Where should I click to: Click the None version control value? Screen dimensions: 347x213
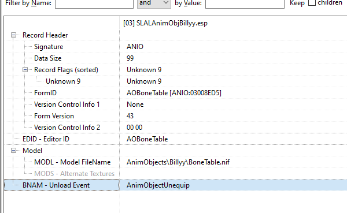[x=135, y=104]
